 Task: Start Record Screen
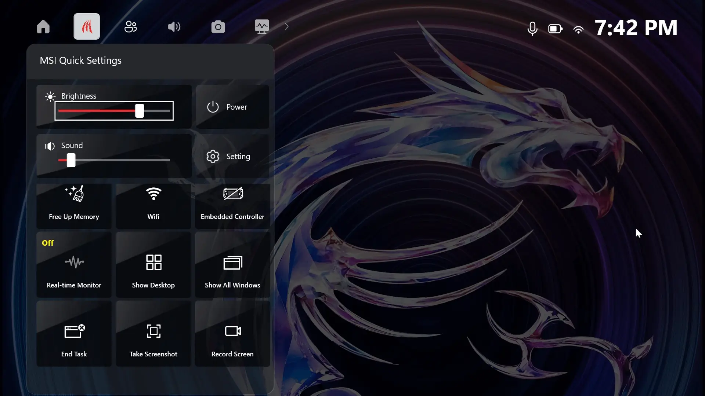click(232, 334)
